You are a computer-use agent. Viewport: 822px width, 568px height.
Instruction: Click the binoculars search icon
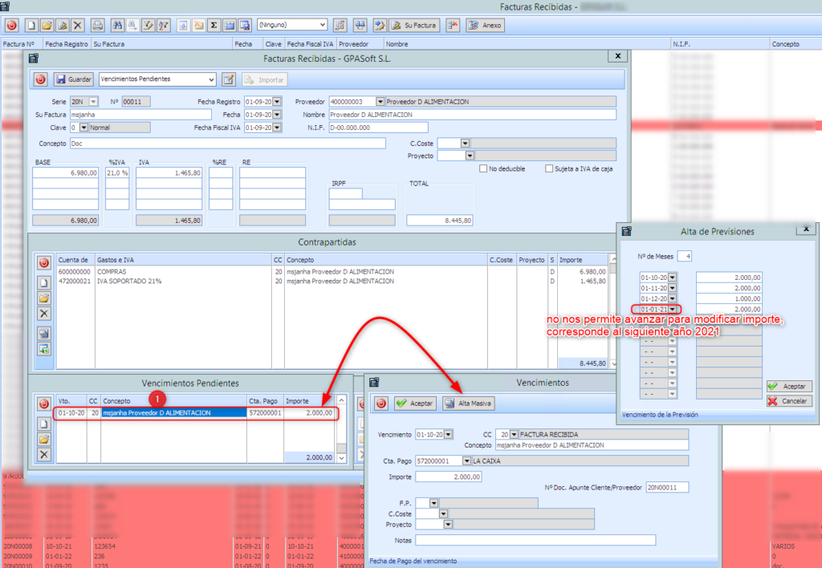click(x=118, y=25)
